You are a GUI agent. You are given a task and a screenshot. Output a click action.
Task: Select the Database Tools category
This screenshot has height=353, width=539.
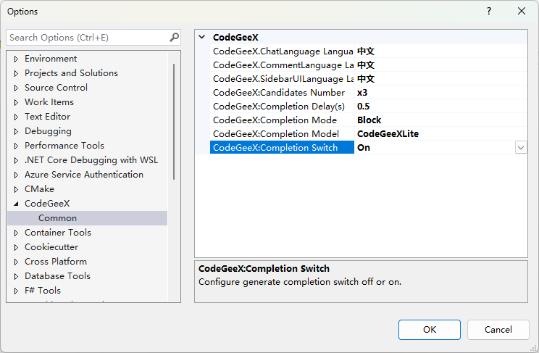(57, 276)
